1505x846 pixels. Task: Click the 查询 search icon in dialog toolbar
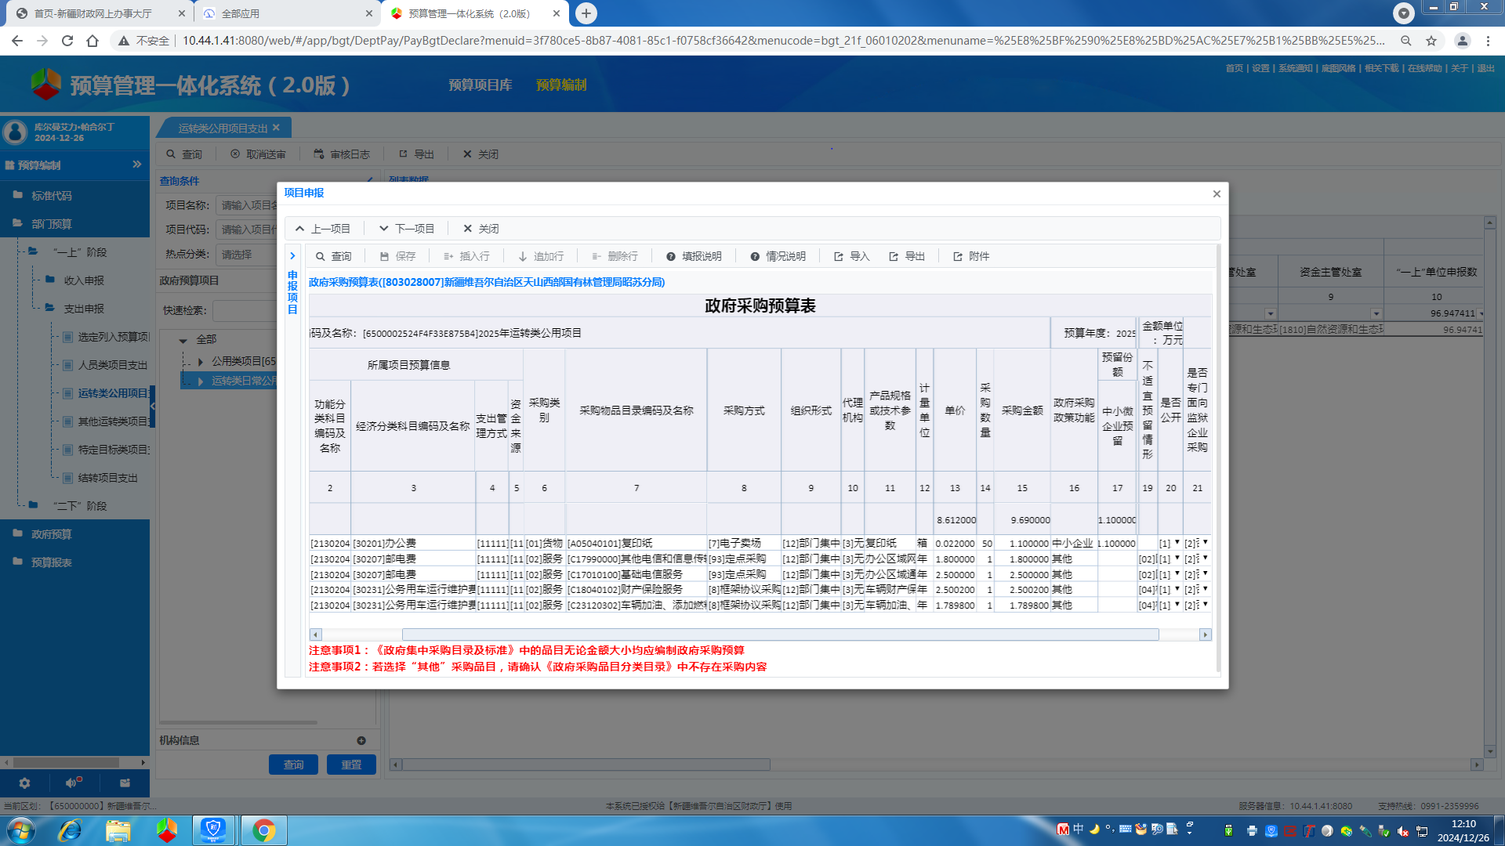(333, 256)
